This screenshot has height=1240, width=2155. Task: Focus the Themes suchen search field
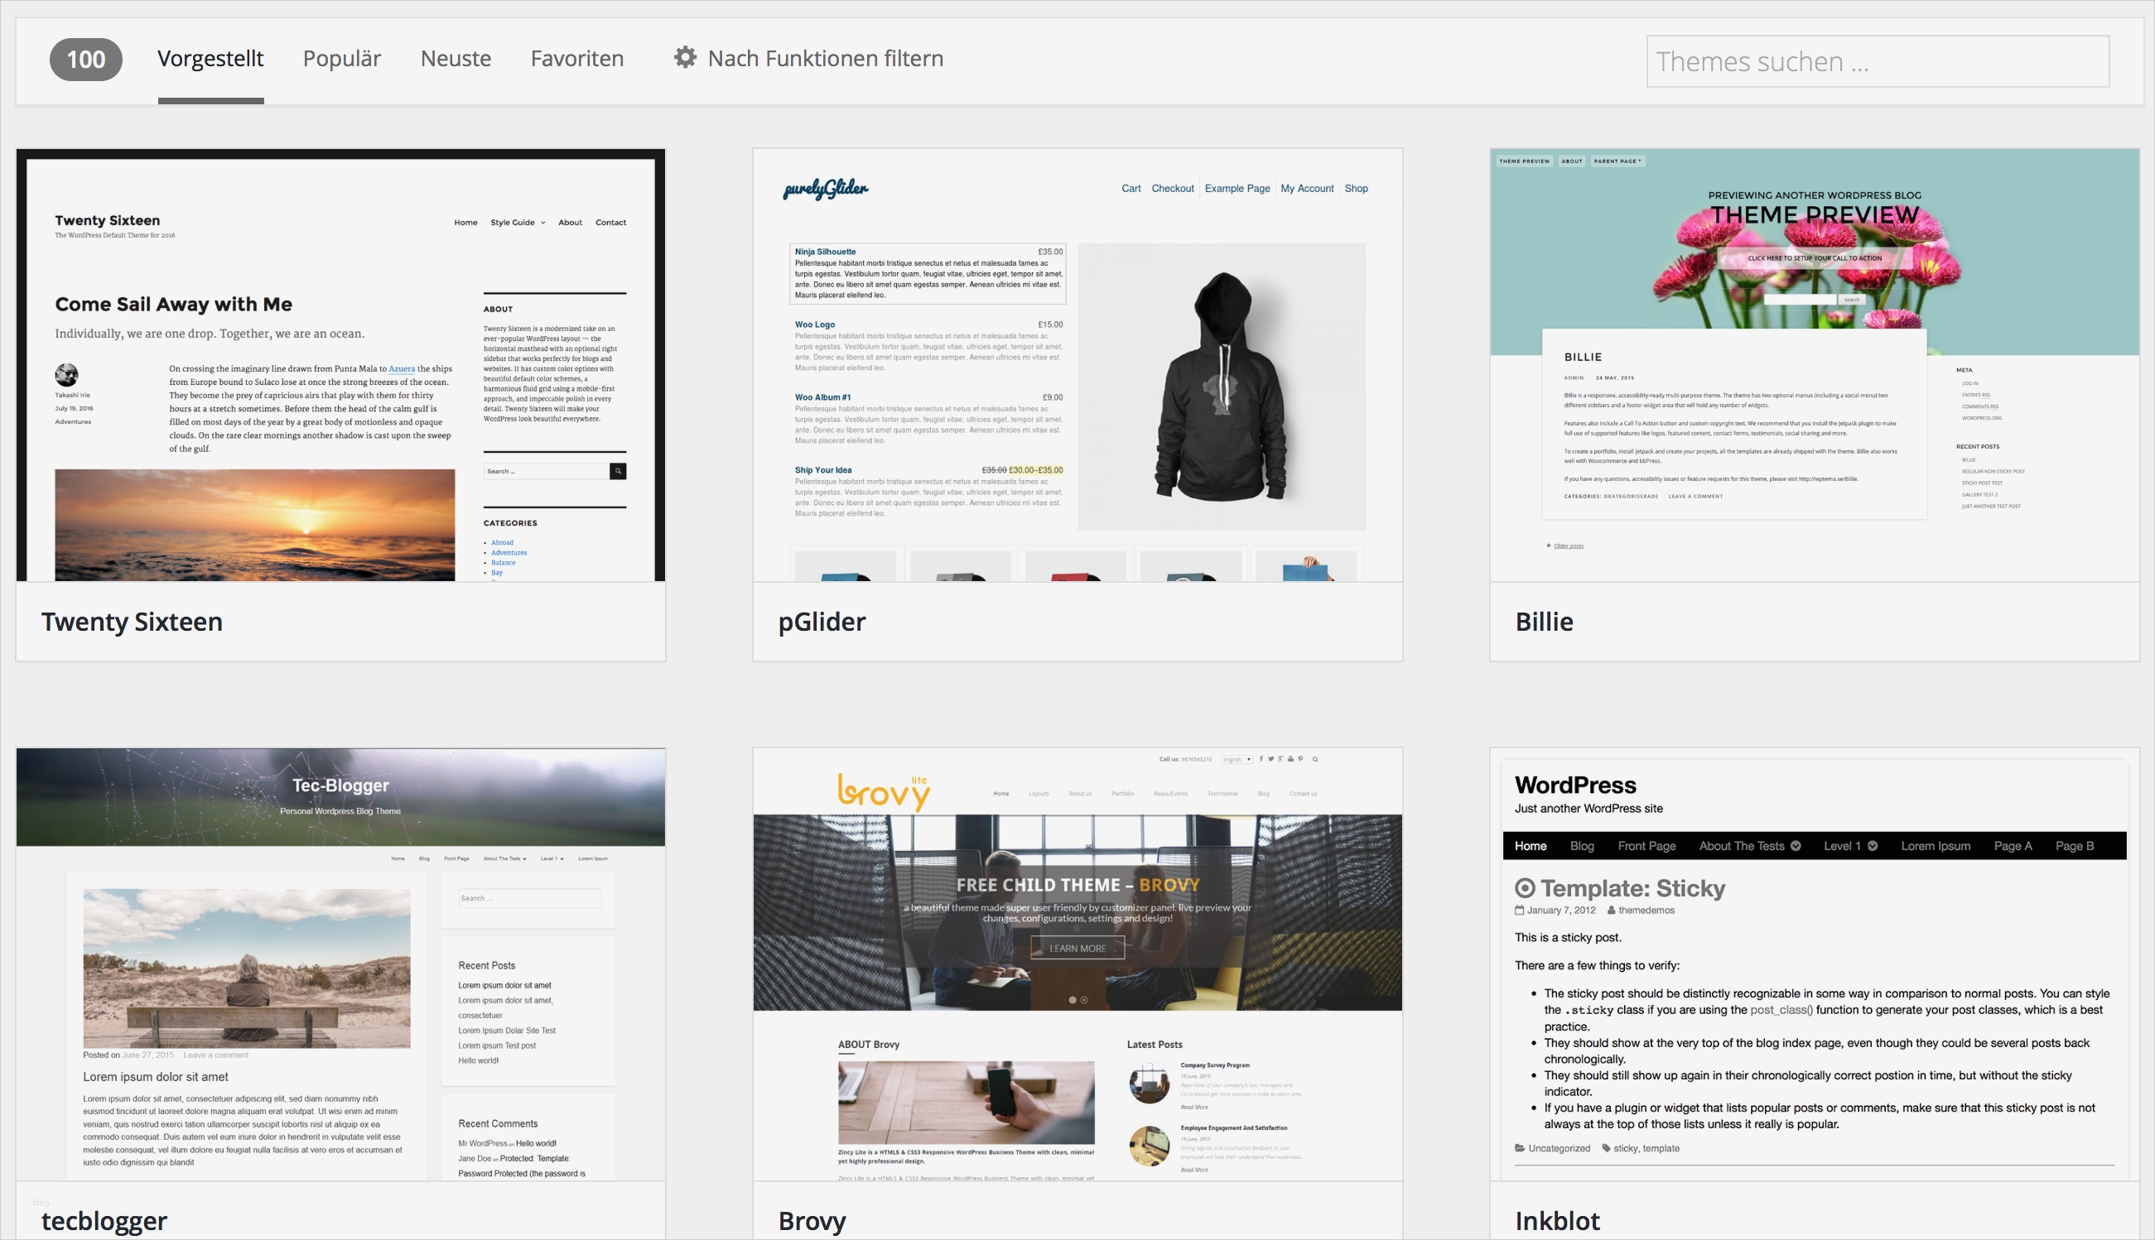[1877, 61]
